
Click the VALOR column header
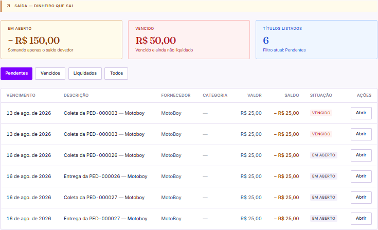tap(255, 95)
